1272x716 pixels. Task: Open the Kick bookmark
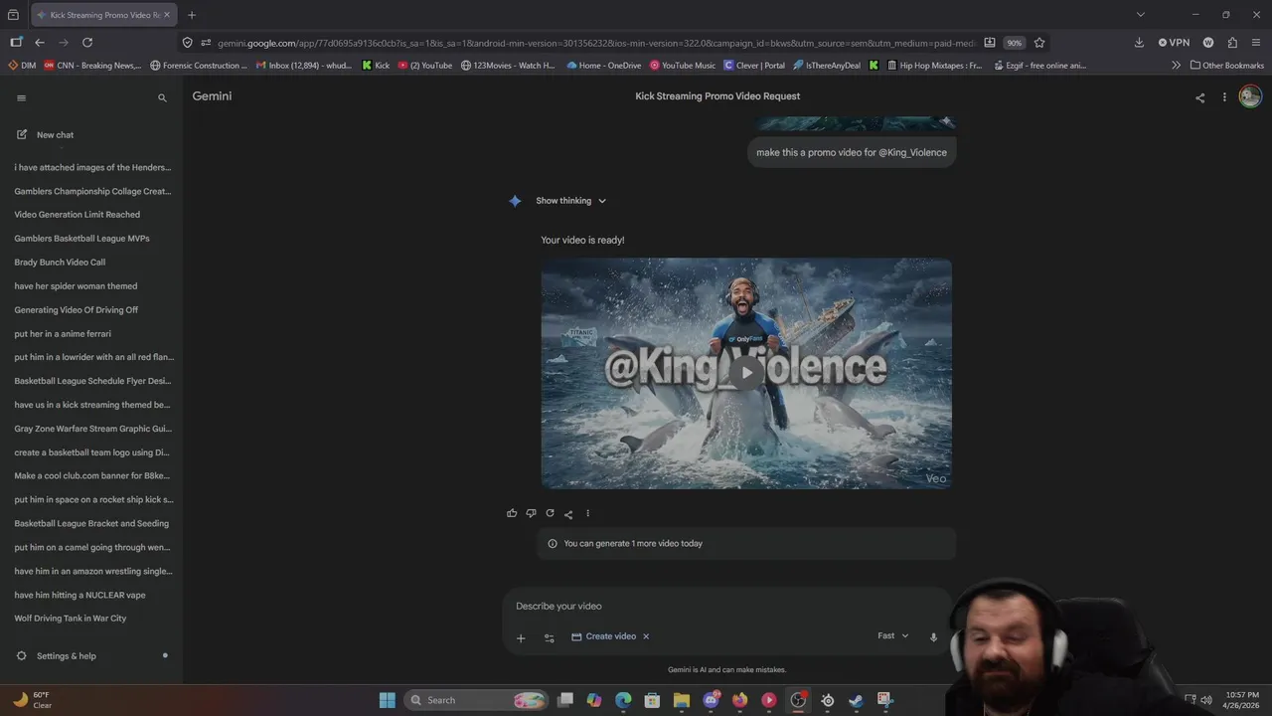376,66
